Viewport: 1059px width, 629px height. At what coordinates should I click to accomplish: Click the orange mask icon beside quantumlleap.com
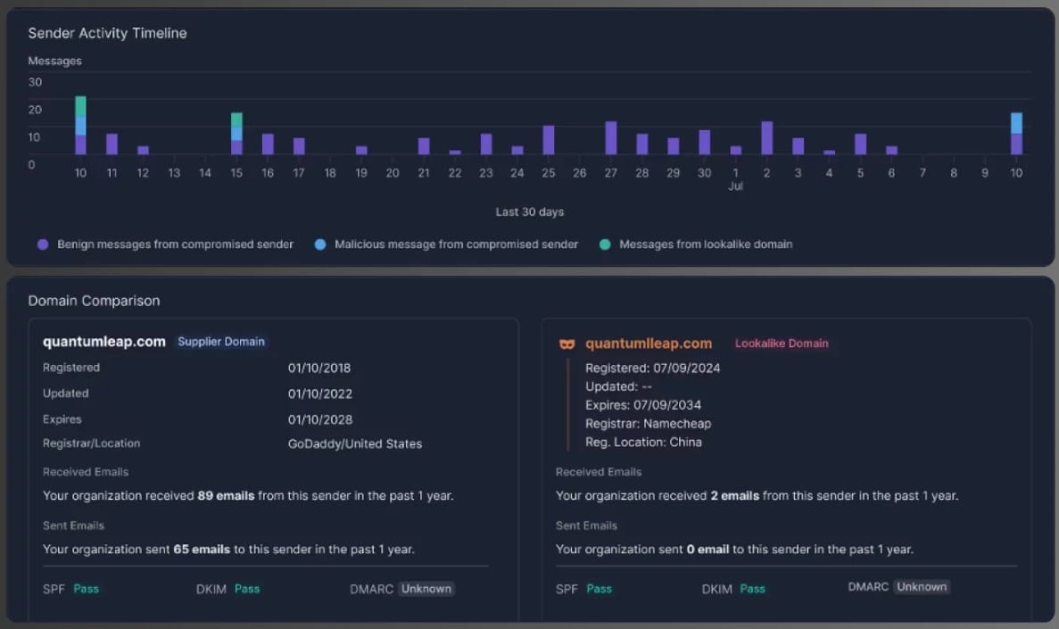point(566,342)
